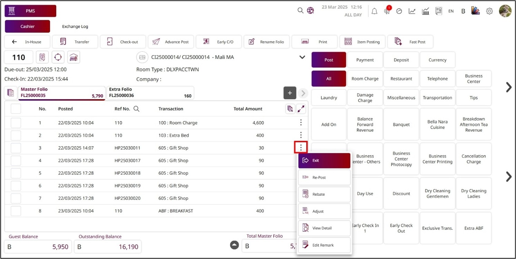Click the color theme palette icon
Viewport: 516px width, 259px height.
(476, 11)
